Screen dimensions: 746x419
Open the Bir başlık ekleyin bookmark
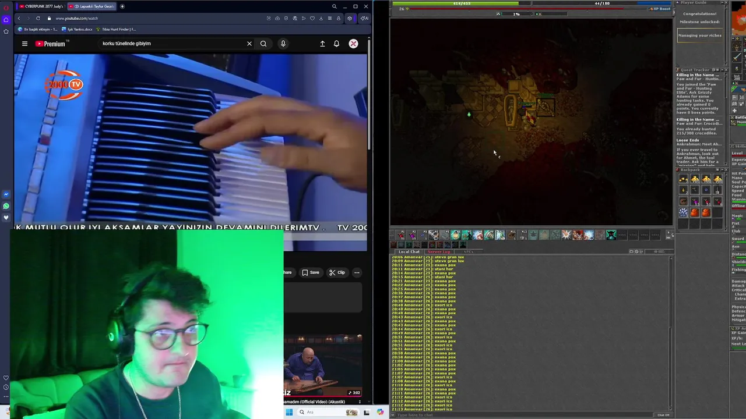[37, 29]
